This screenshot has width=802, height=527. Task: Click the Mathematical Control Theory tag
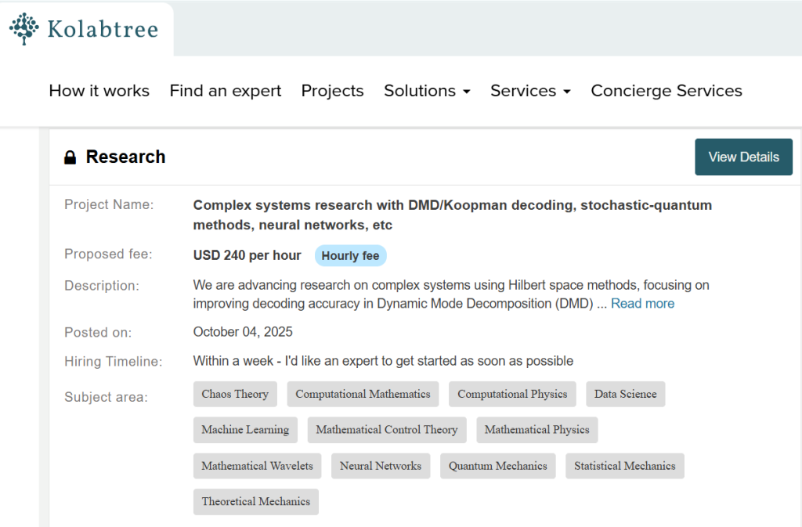click(387, 430)
